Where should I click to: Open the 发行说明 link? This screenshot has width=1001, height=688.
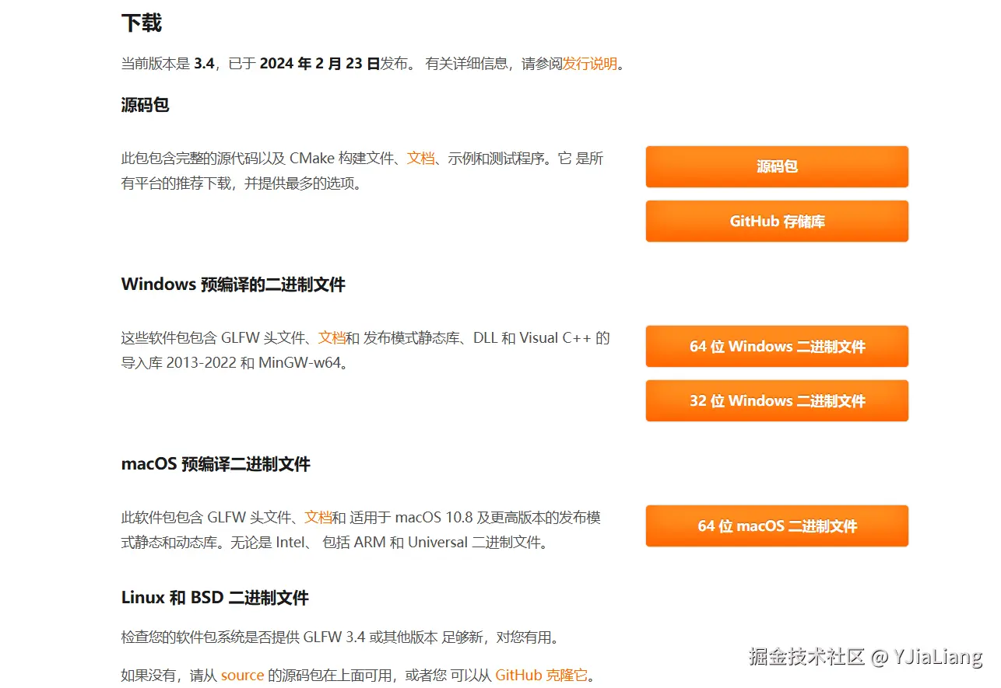pyautogui.click(x=589, y=64)
